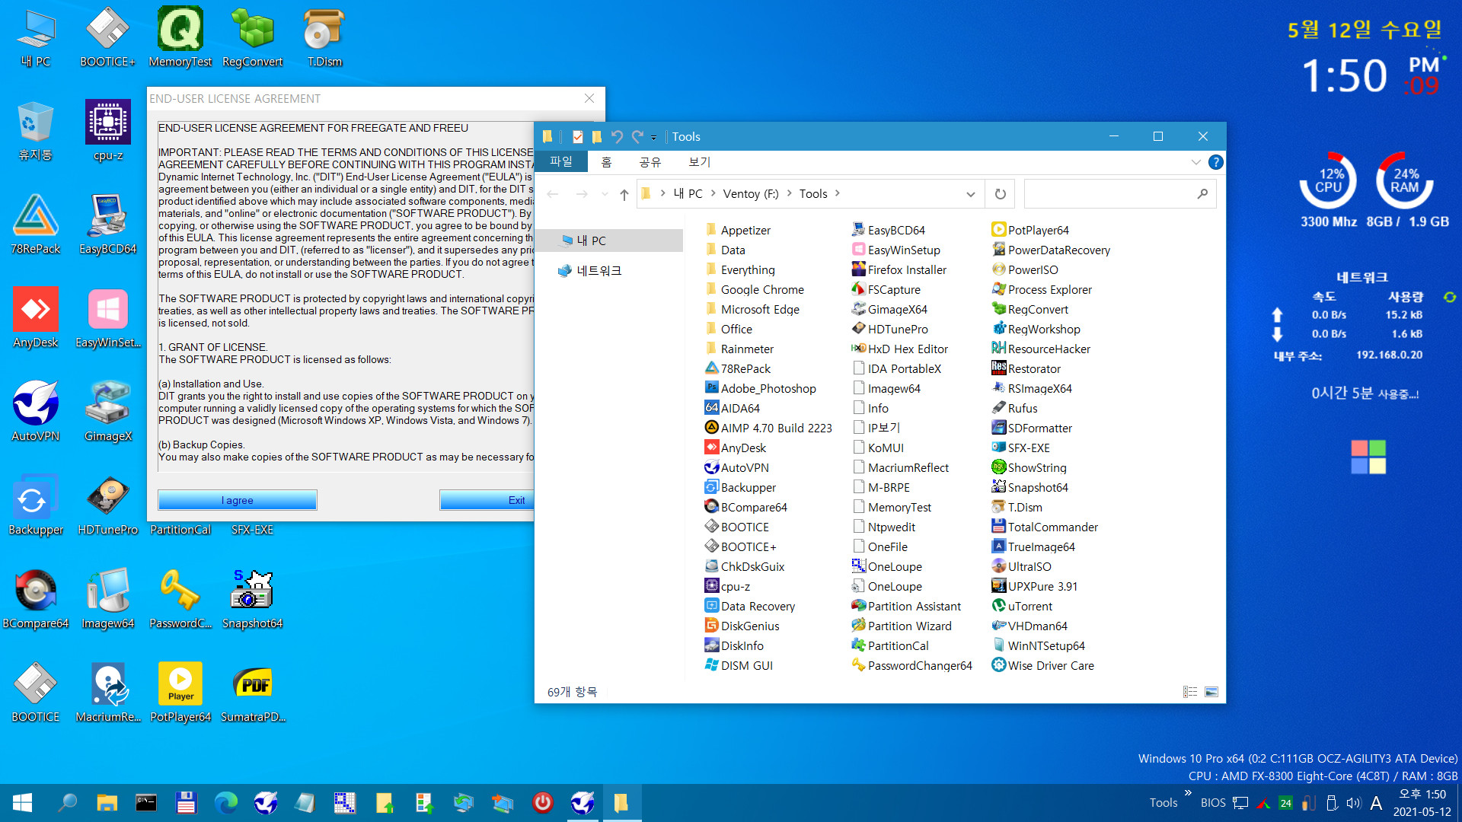The height and width of the screenshot is (822, 1462).
Task: Click the system tray clock
Action: coord(1422,803)
